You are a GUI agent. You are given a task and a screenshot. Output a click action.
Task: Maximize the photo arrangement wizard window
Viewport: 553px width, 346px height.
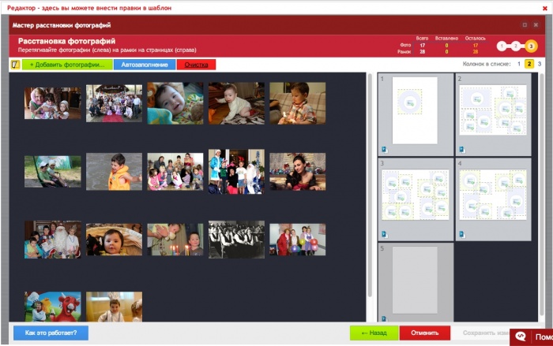[525, 24]
